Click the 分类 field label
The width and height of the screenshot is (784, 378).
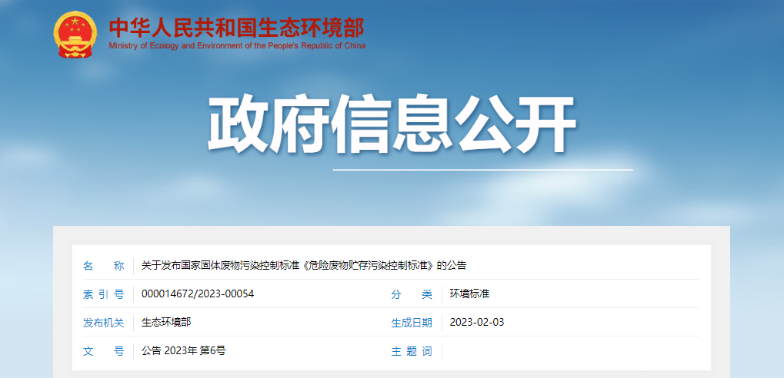click(x=412, y=294)
